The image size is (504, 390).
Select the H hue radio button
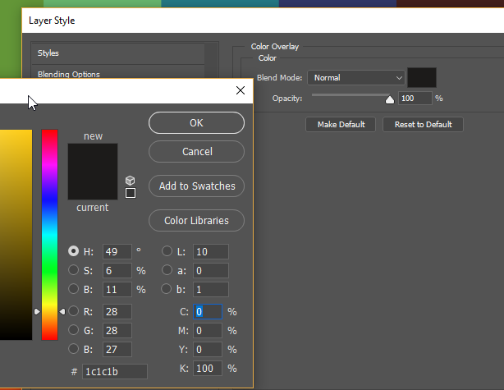(x=74, y=251)
